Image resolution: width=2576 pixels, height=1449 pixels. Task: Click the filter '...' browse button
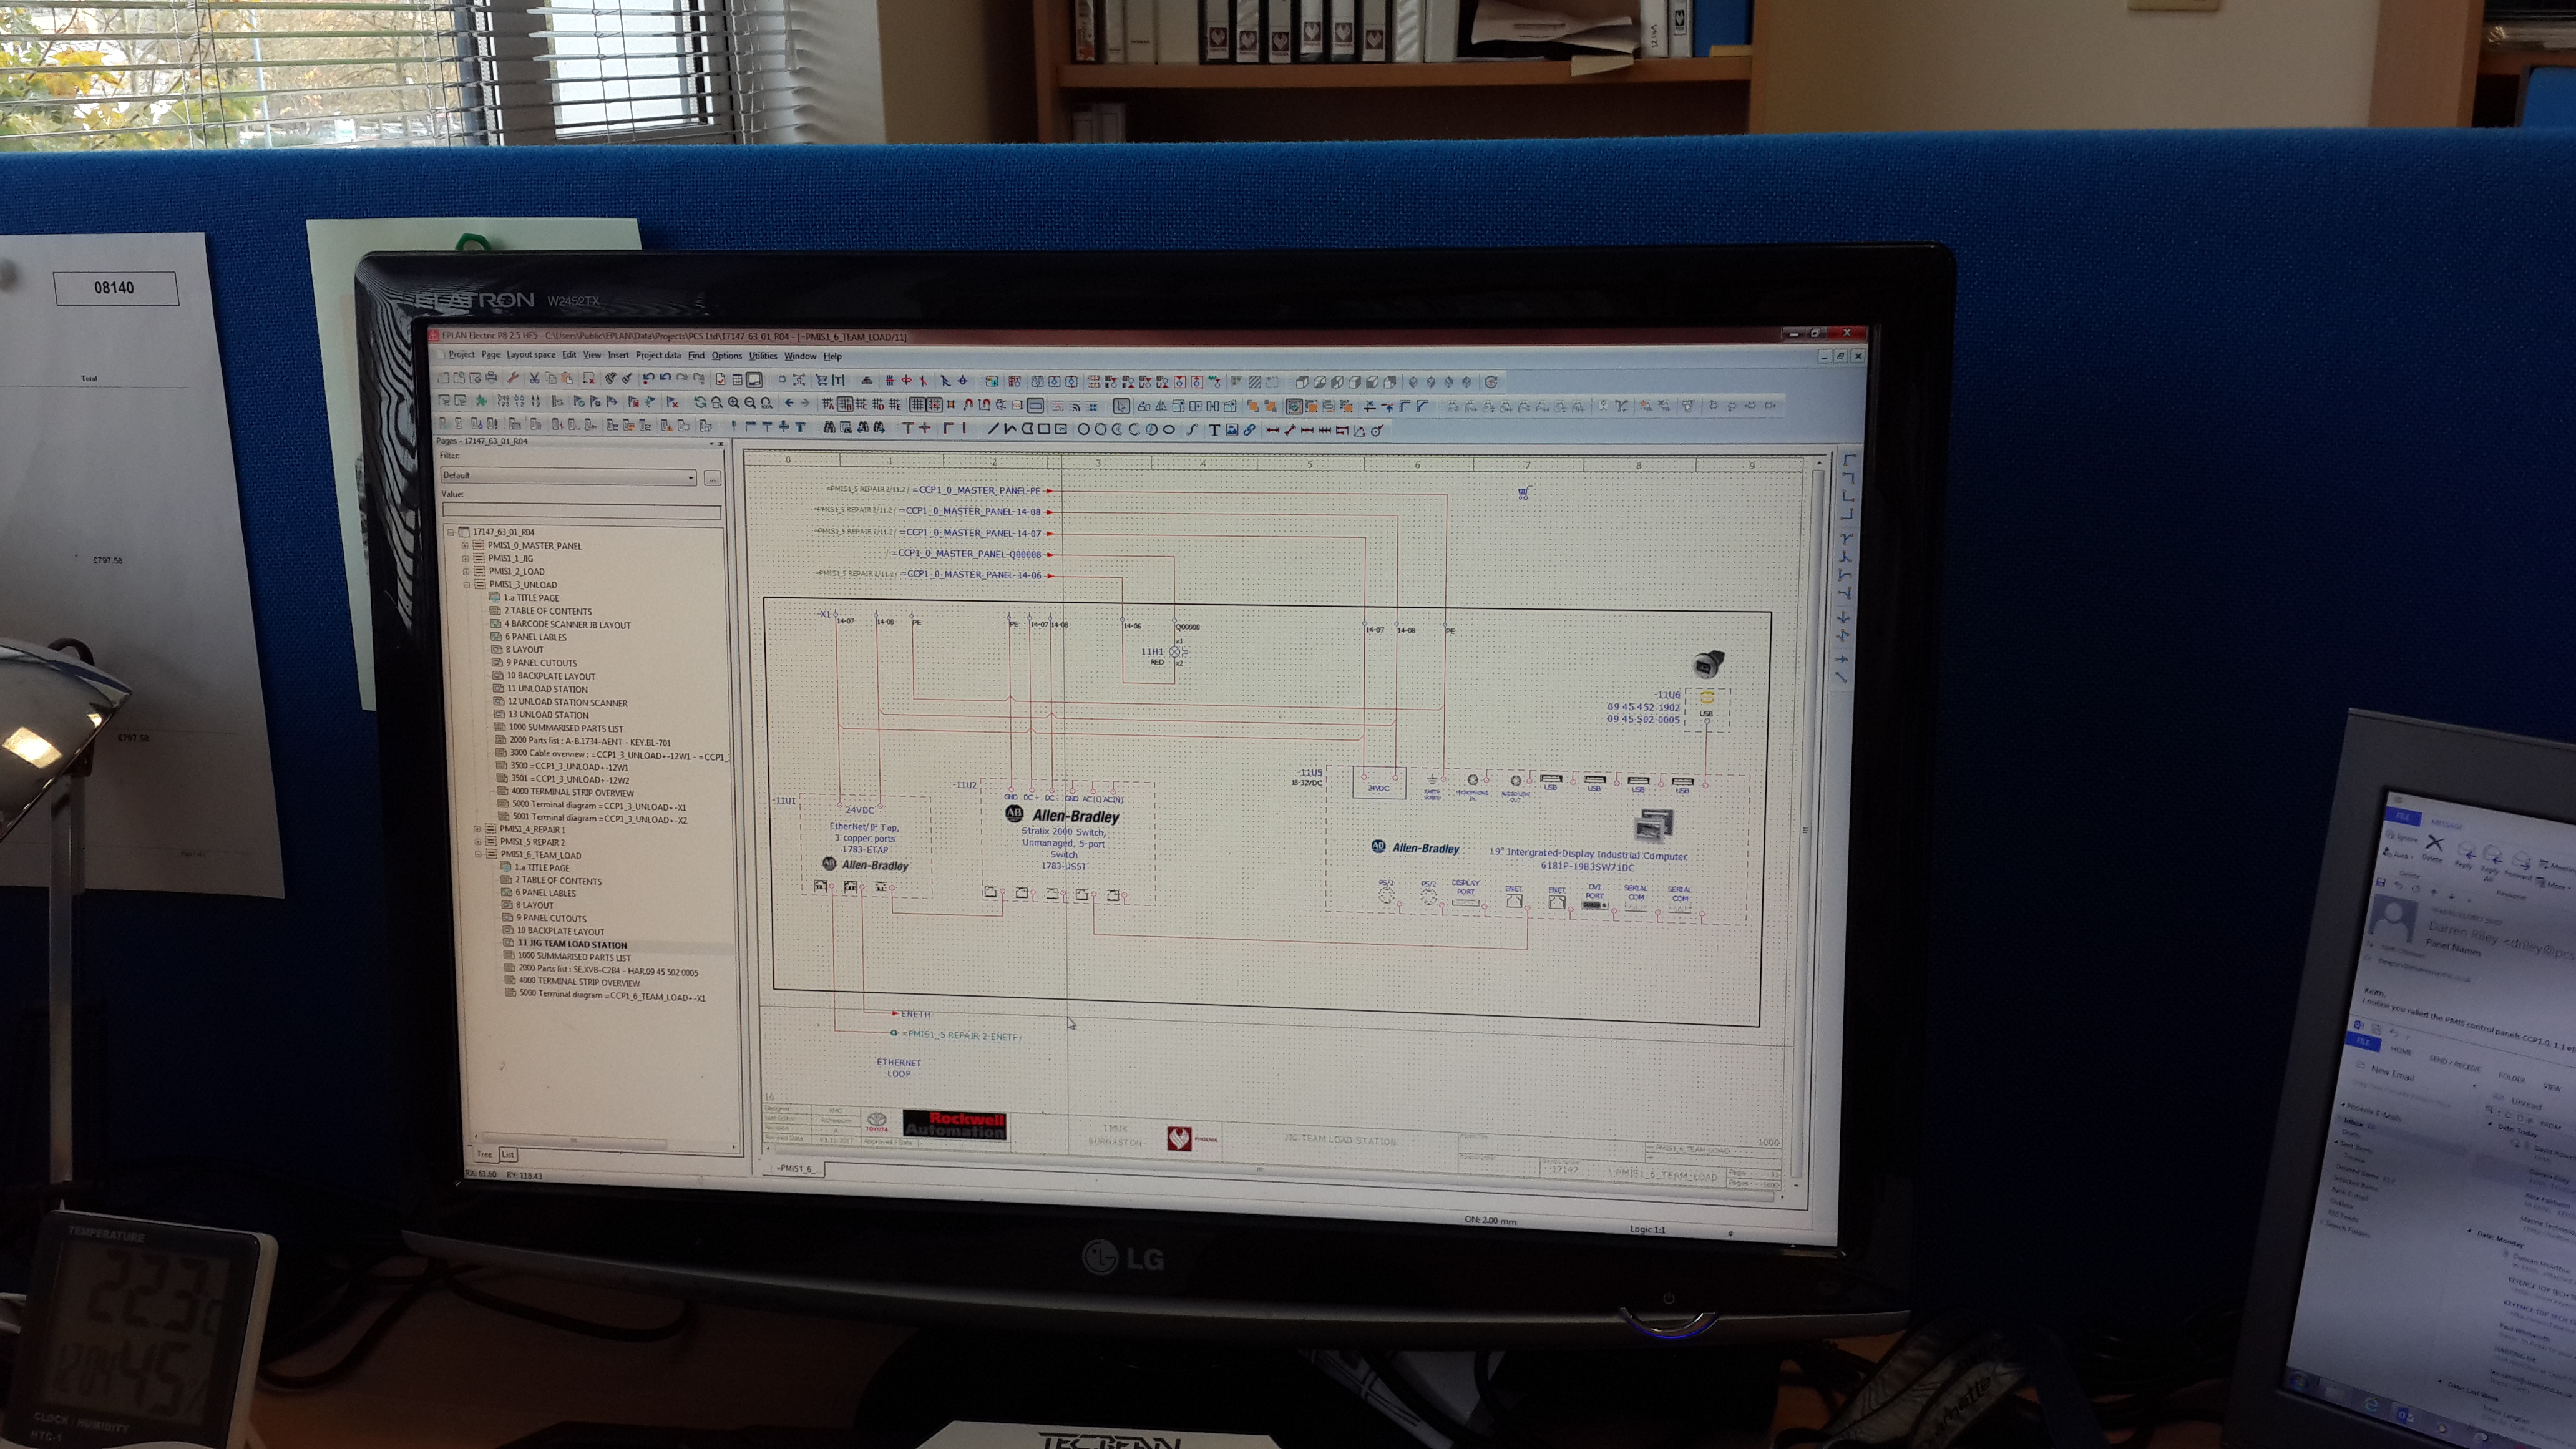(712, 478)
